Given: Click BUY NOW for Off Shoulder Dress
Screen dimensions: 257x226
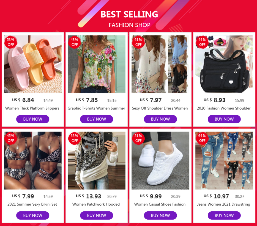Looking at the screenshot, I should click(160, 119).
